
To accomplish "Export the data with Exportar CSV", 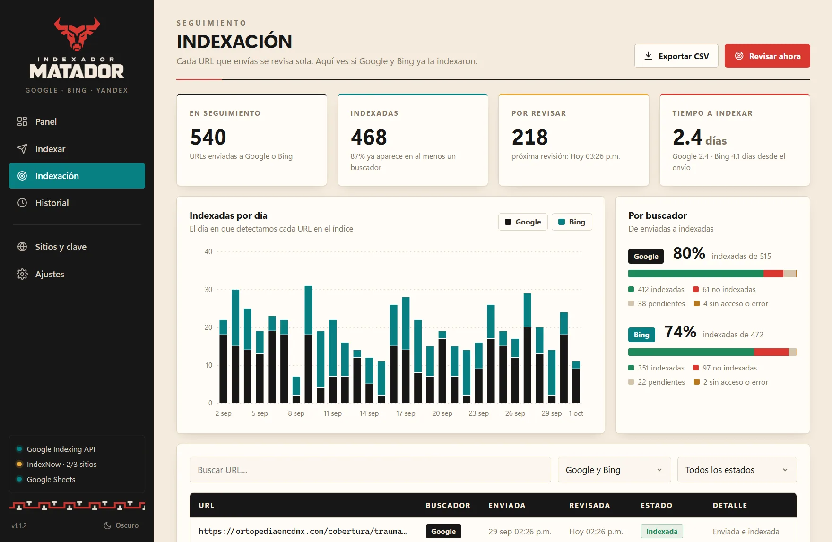I will 676,56.
